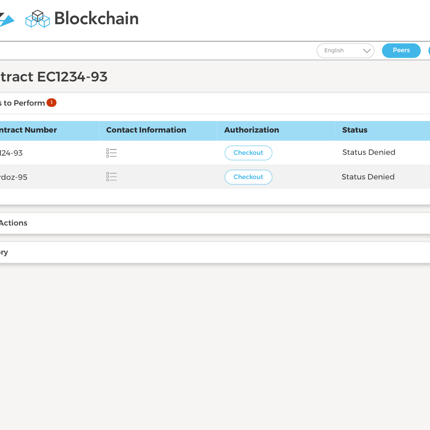Screen dimensions: 430x430
Task: Sort by Status column header
Action: pyautogui.click(x=355, y=130)
